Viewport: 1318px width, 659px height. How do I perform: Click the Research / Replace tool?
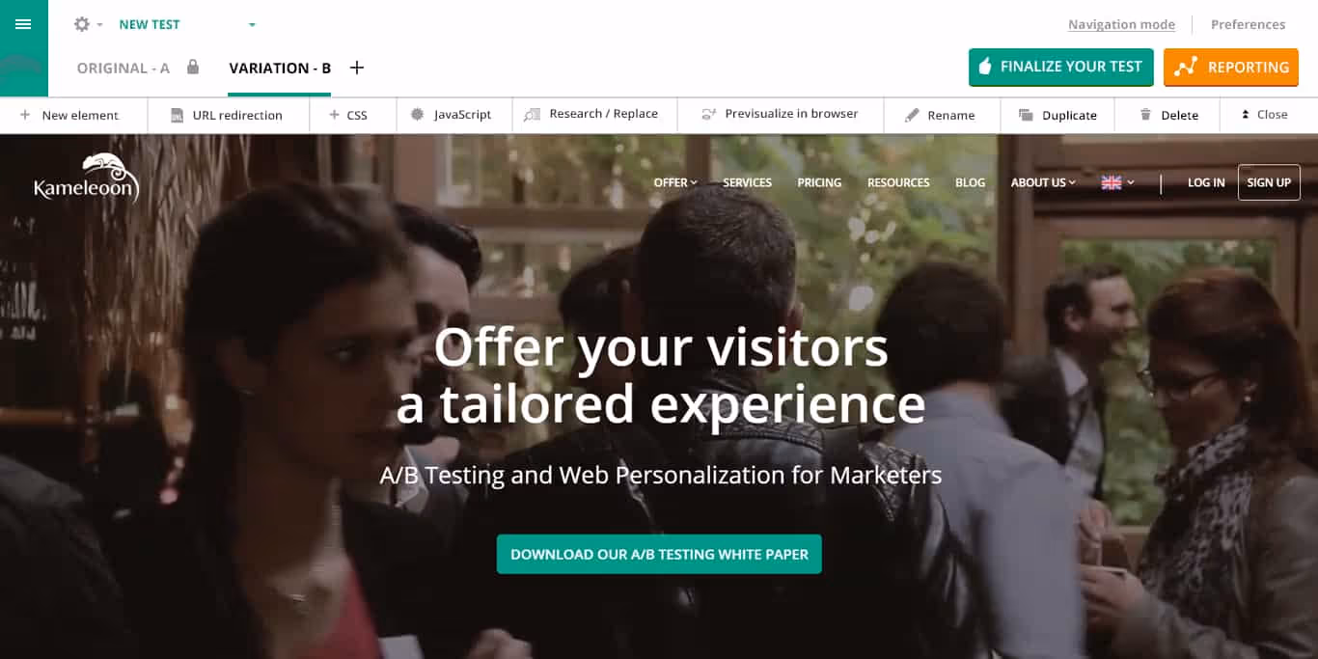590,114
